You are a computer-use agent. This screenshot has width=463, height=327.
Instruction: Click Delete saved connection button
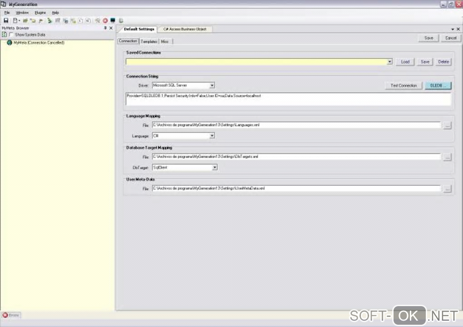pos(443,62)
